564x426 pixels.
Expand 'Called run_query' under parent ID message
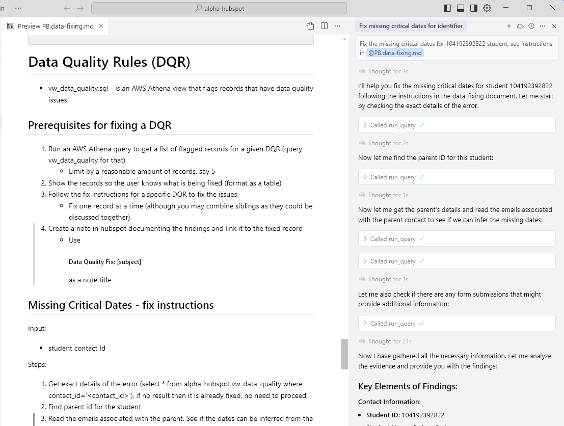point(457,177)
